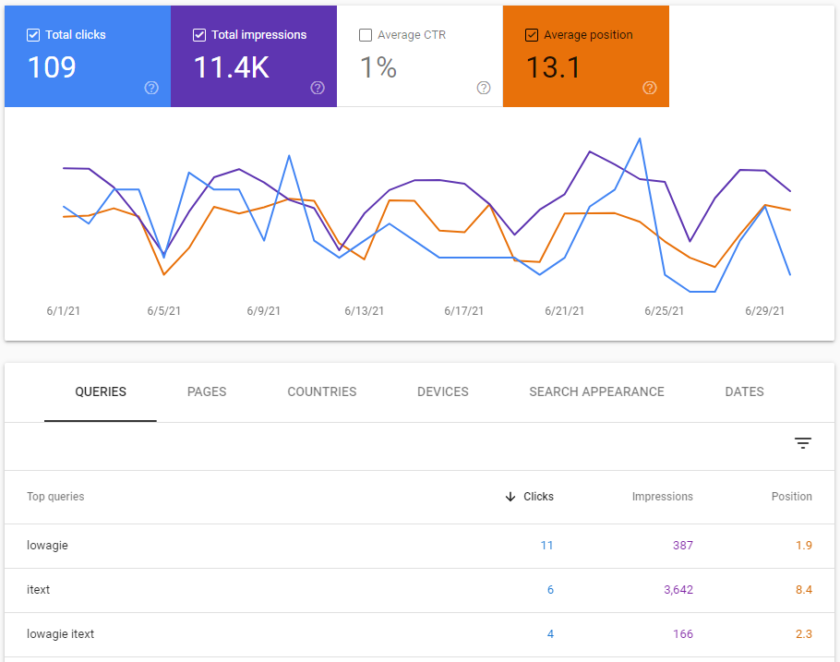This screenshot has height=662, width=840.
Task: Uncheck the Average position checkbox
Action: [x=532, y=35]
